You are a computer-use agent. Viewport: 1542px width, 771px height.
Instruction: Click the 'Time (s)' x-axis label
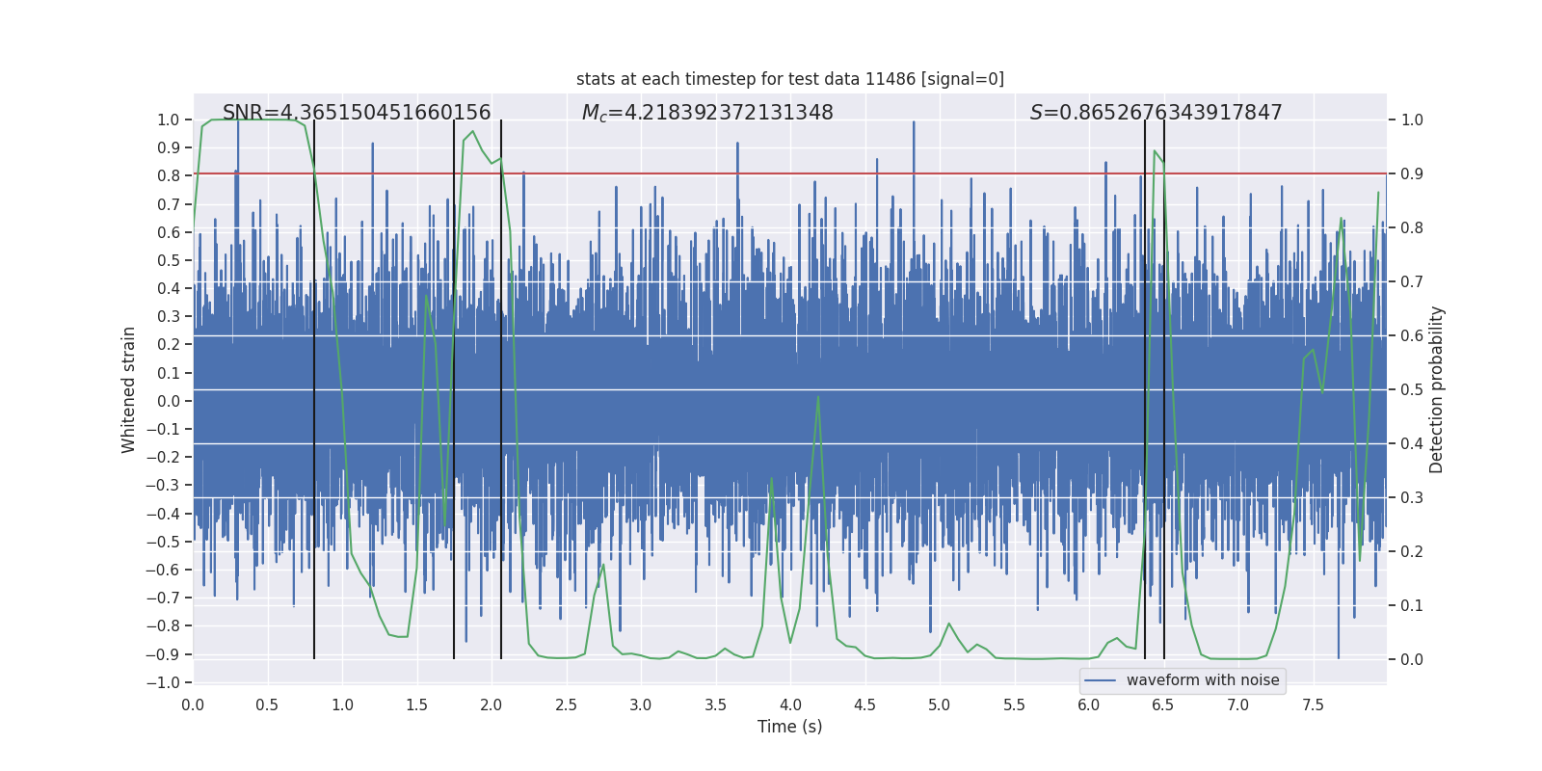coord(790,727)
